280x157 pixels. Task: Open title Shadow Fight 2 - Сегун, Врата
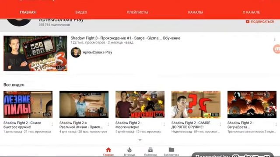[x=241, y=125]
